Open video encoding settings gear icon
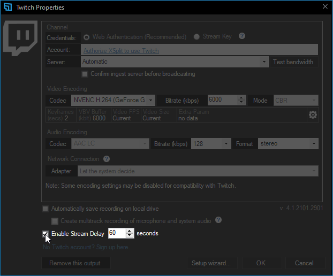 313,115
